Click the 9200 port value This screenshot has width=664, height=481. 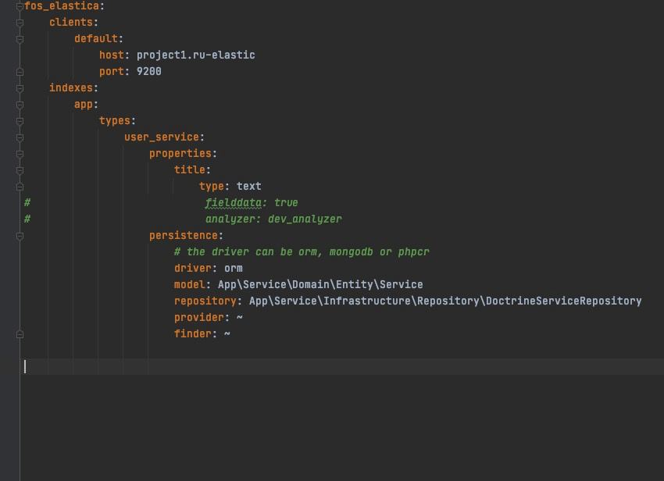click(148, 71)
